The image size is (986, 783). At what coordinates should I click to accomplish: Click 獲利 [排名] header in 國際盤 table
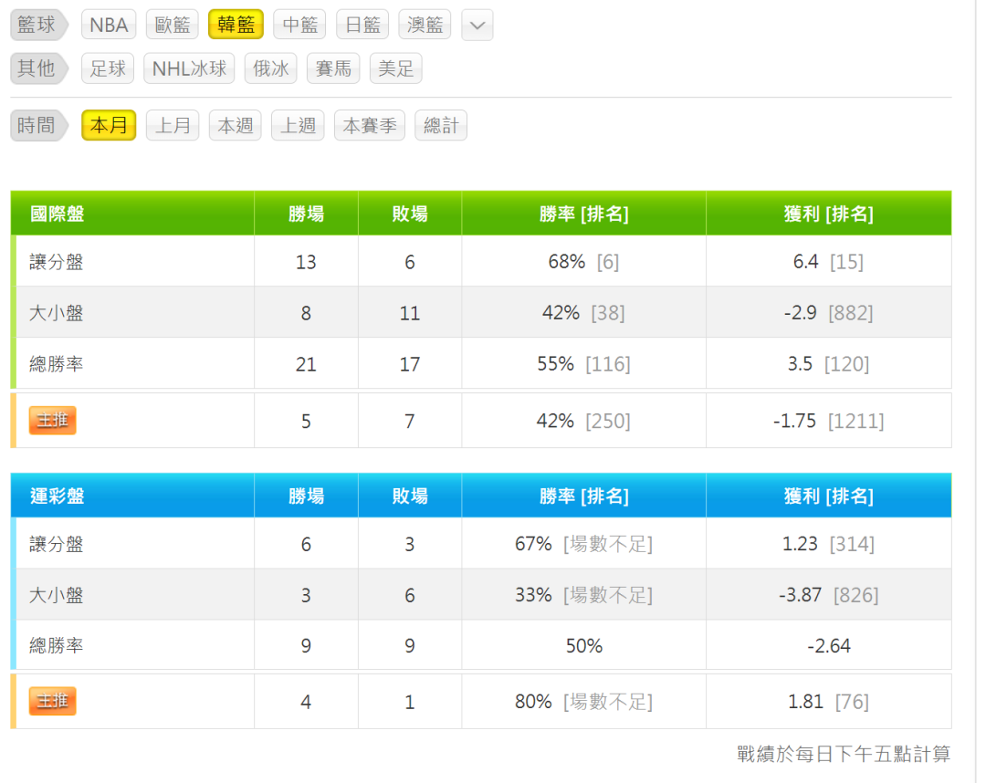[x=829, y=214]
